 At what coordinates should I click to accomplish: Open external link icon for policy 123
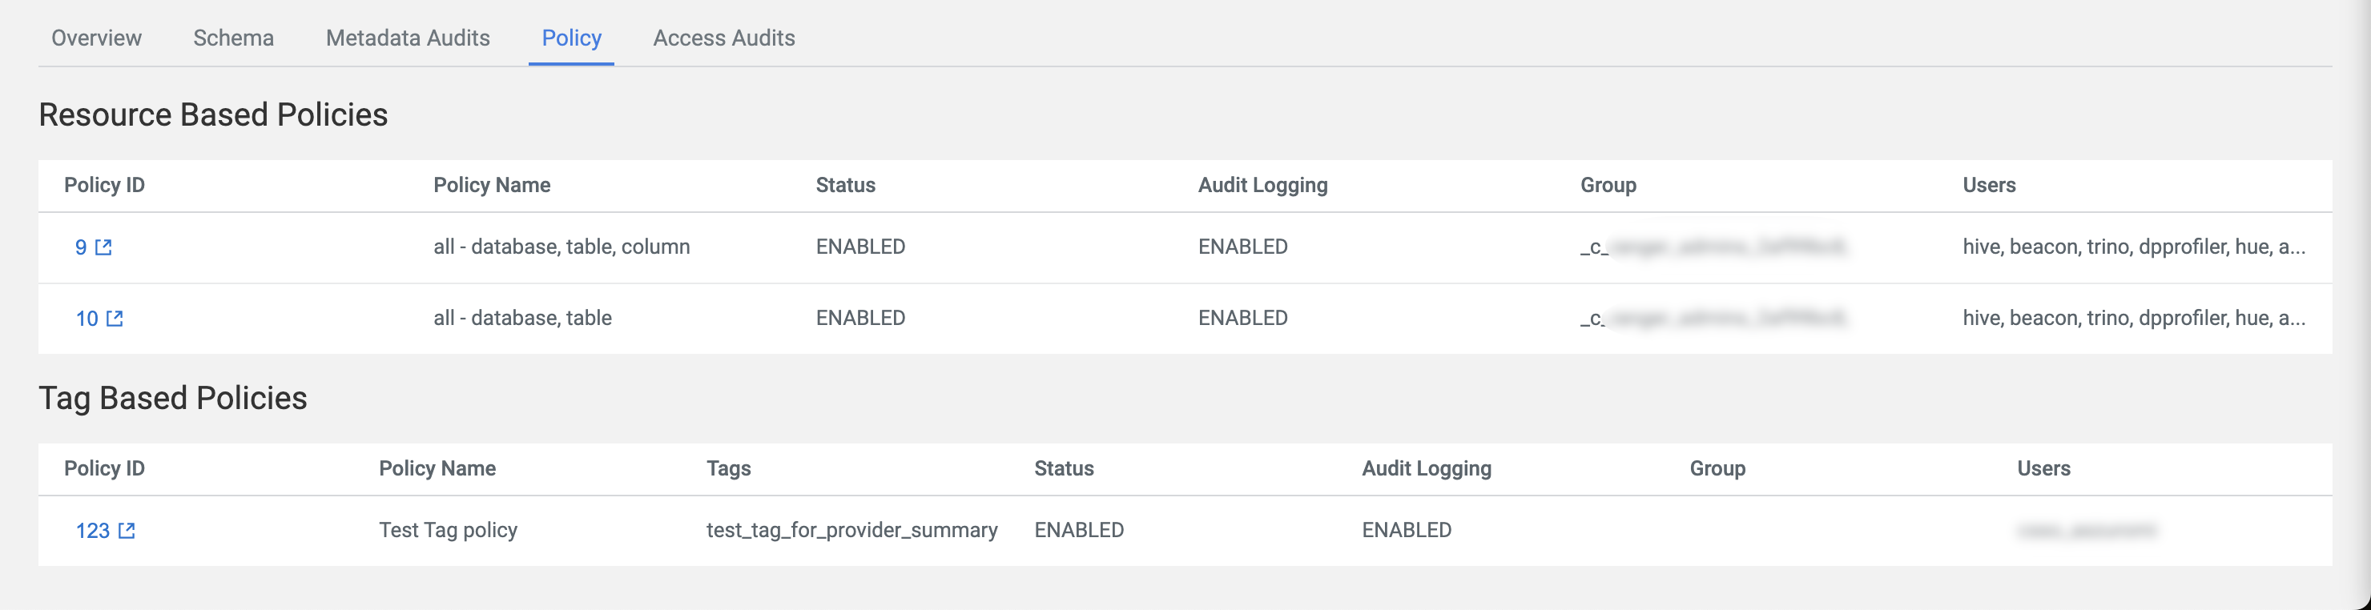click(x=127, y=531)
